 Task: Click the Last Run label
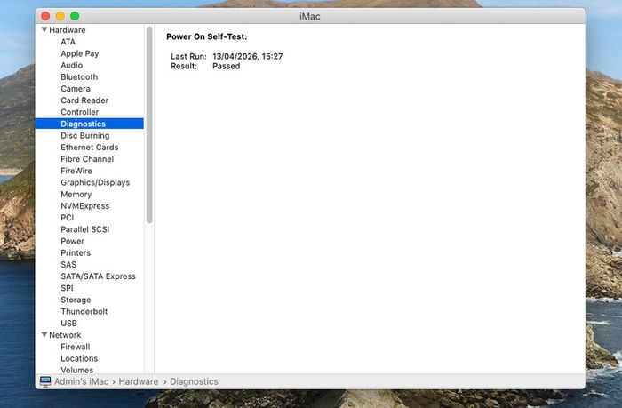click(x=188, y=56)
